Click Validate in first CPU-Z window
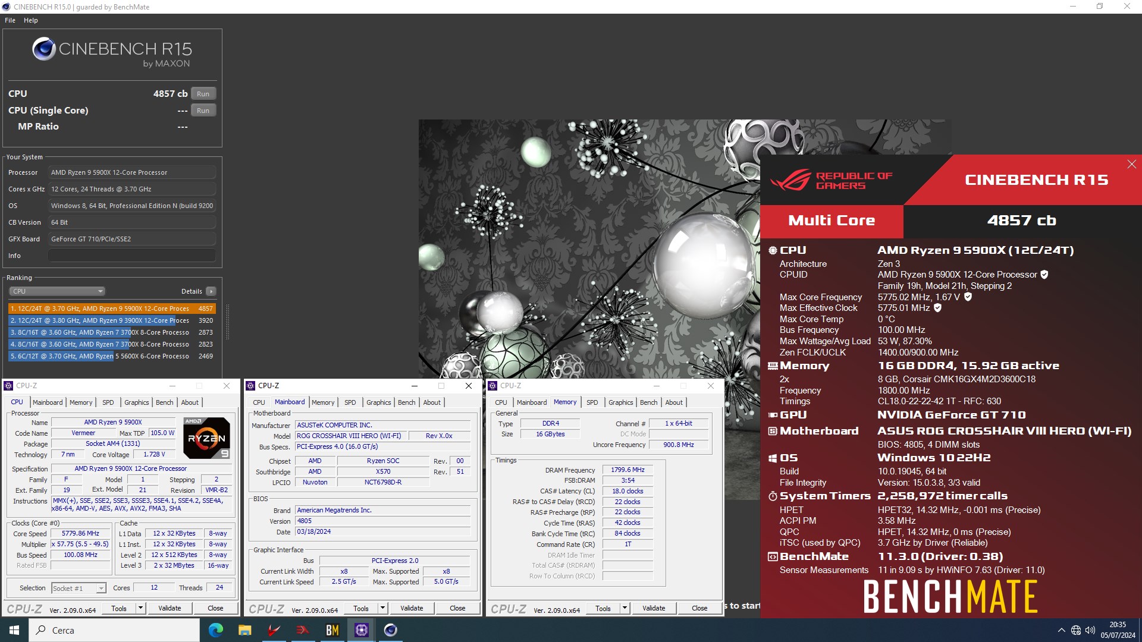The width and height of the screenshot is (1142, 642). tap(170, 608)
